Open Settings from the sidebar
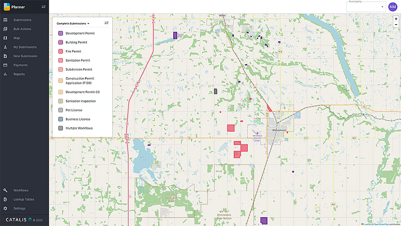The height and width of the screenshot is (226, 401). pos(19,208)
